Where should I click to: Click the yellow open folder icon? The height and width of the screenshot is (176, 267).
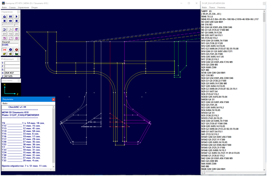point(5,54)
